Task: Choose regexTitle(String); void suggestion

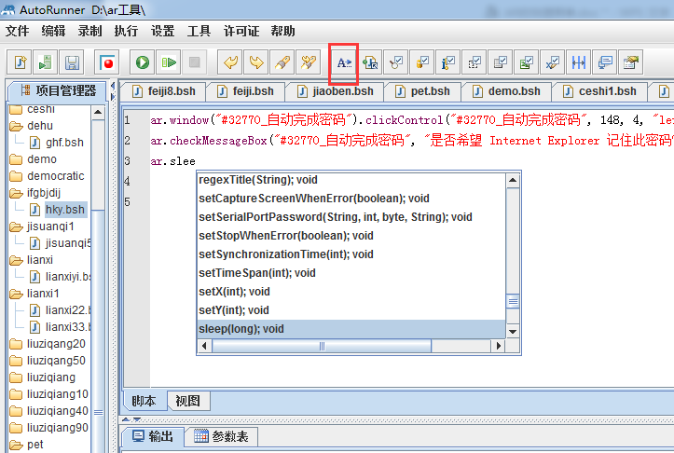Action: [351, 180]
